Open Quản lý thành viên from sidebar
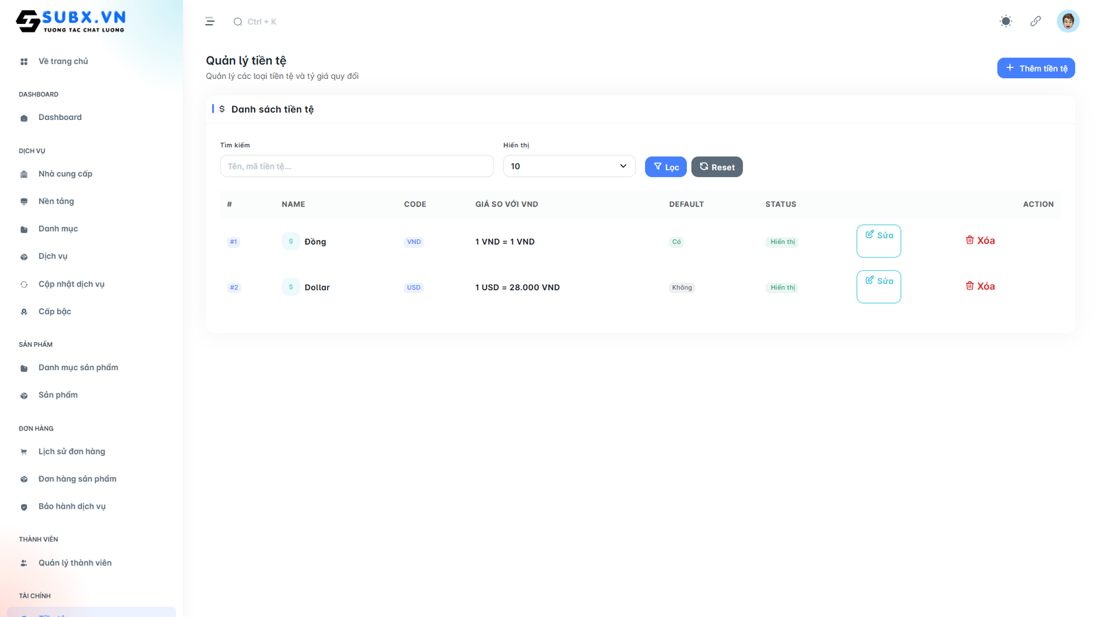 click(75, 562)
